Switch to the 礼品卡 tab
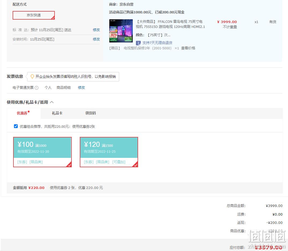This screenshot has width=288, height=251. [x=57, y=113]
